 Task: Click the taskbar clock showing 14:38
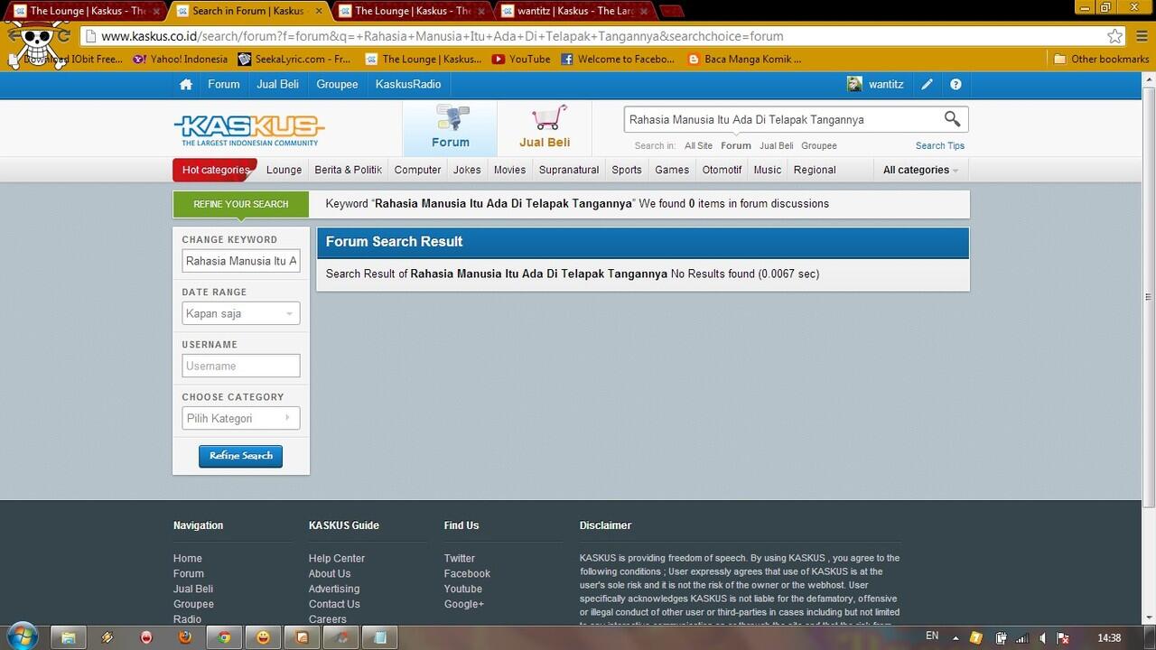tap(1109, 637)
